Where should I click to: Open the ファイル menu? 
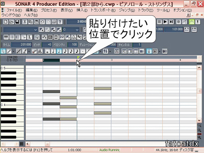pyautogui.click(x=14, y=10)
